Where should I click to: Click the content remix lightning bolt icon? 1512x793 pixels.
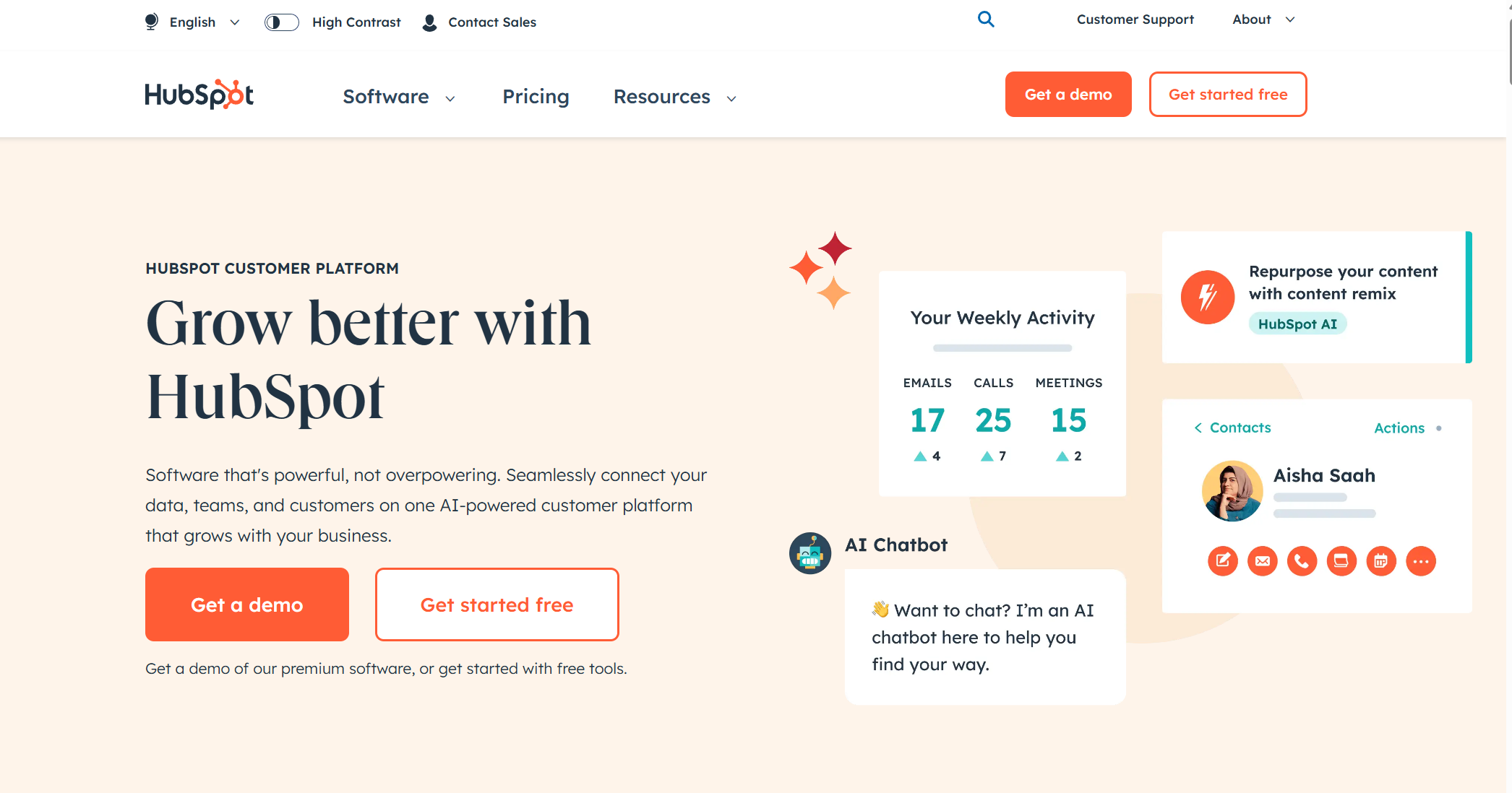pyautogui.click(x=1207, y=297)
